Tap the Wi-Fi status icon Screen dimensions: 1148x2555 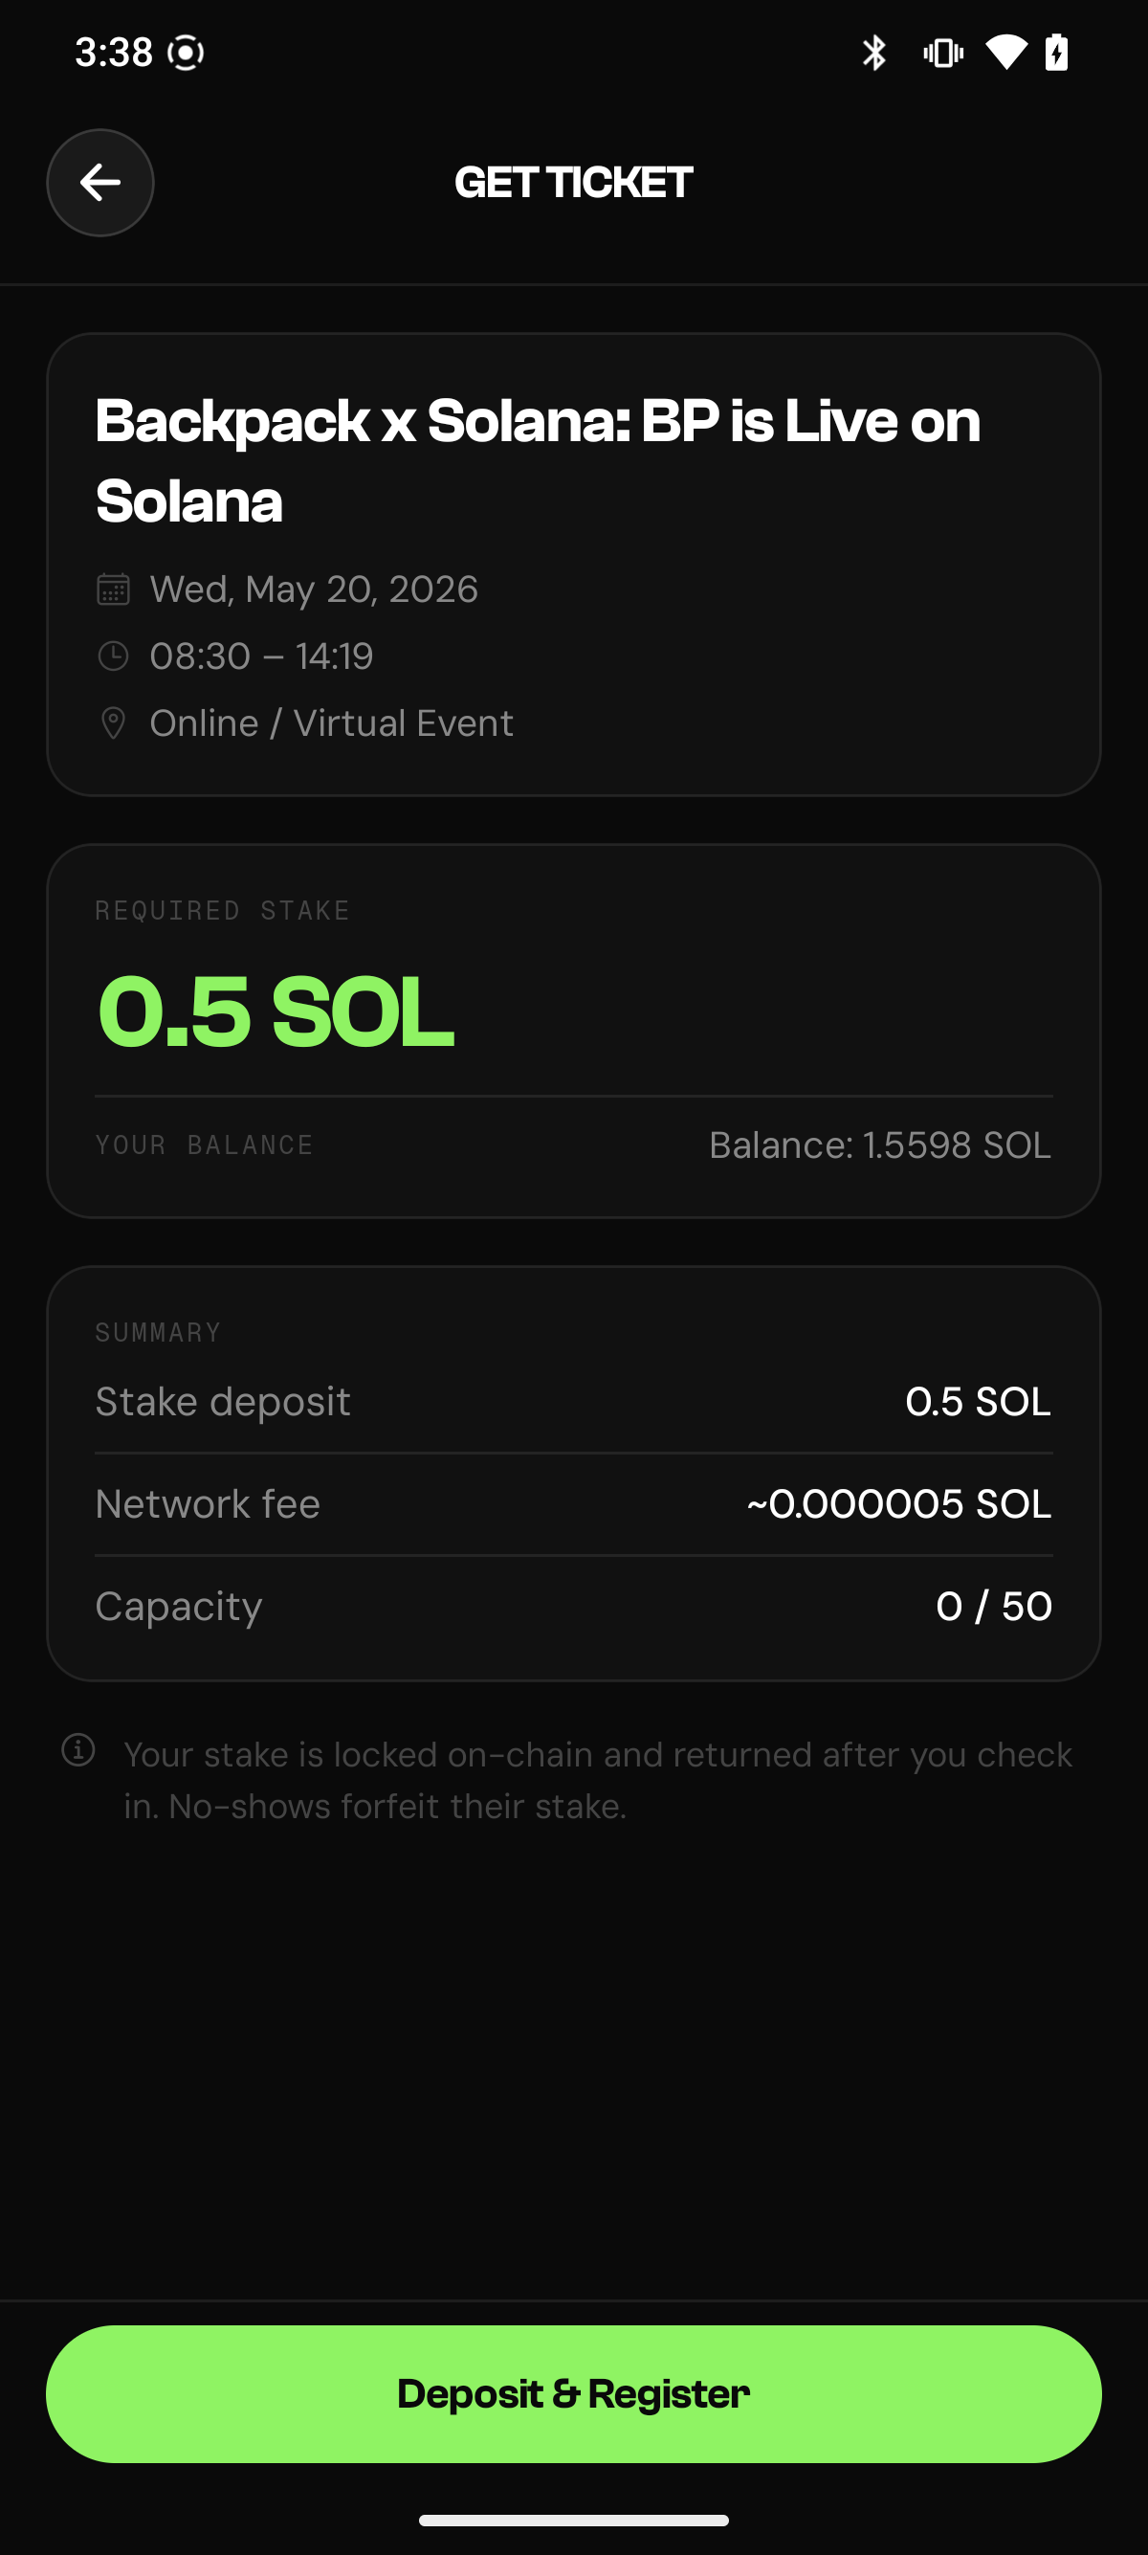point(1005,53)
